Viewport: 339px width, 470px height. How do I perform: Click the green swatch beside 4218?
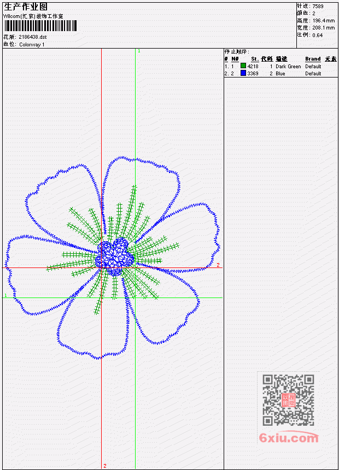pos(243,66)
